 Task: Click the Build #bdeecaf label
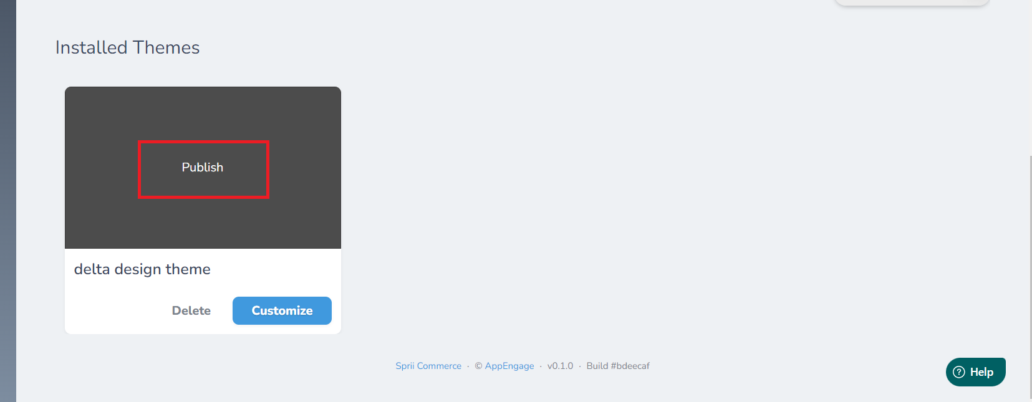618,366
